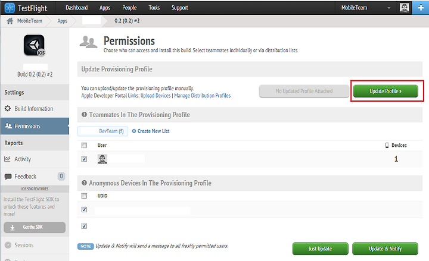Click the 0.2 (0.2) #2 breadcrumb
The image size is (429, 261).
[x=127, y=21]
